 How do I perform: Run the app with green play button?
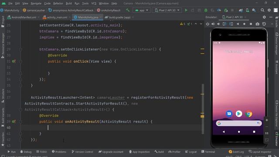(186, 10)
